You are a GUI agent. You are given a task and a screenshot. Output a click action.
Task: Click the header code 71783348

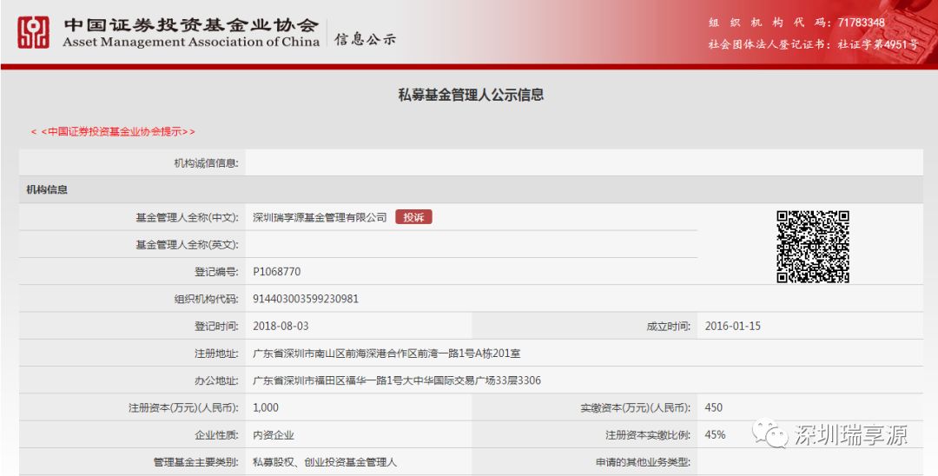861,23
